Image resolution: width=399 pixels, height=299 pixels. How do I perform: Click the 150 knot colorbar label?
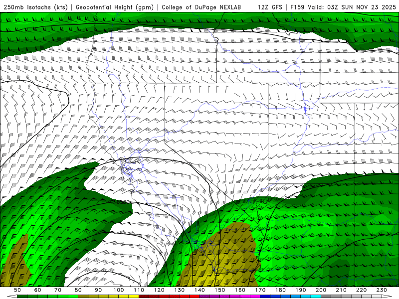(220, 290)
